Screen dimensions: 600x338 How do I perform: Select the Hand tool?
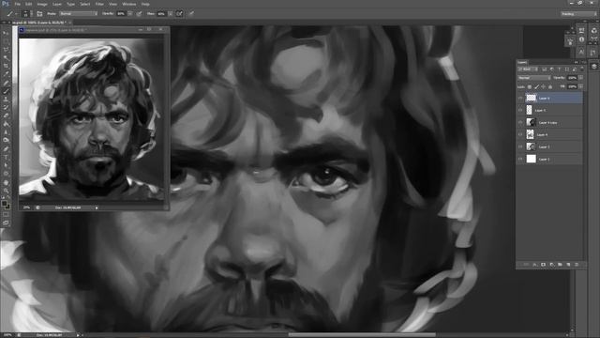[7, 183]
